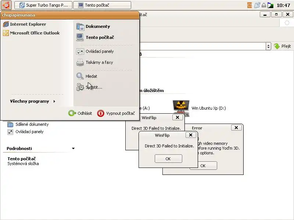Click the clock showing 10:47

click(x=283, y=5)
